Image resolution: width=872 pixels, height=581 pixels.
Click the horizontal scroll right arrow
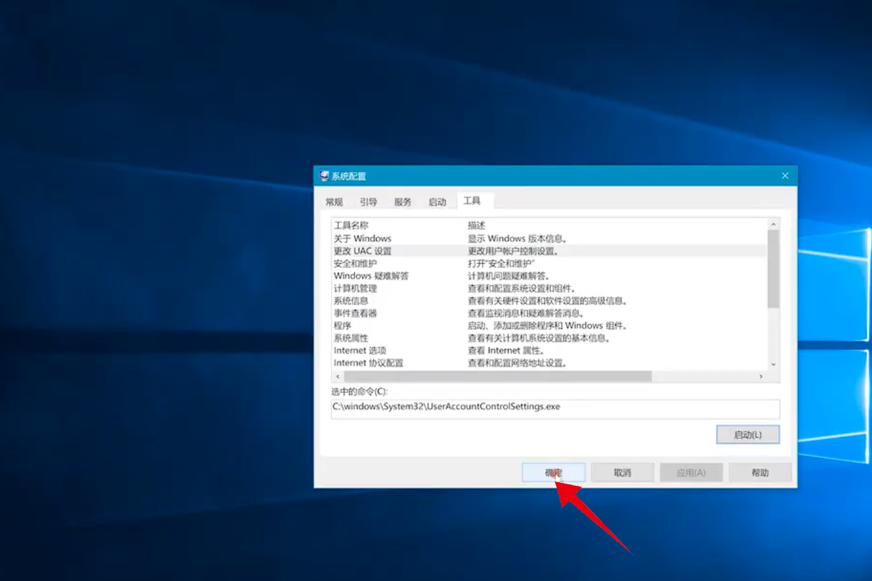pos(761,377)
